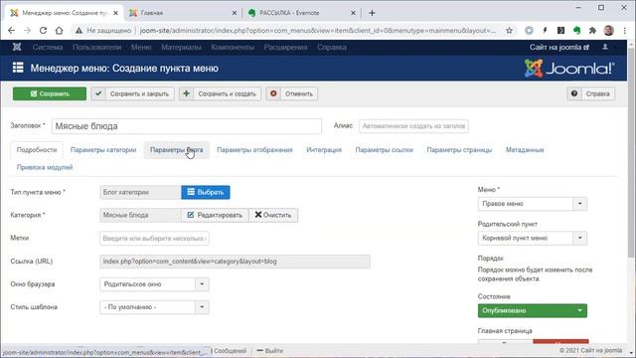Switch to Параметры категории tab
Viewport: 636px width, 358px height.
pyautogui.click(x=103, y=150)
